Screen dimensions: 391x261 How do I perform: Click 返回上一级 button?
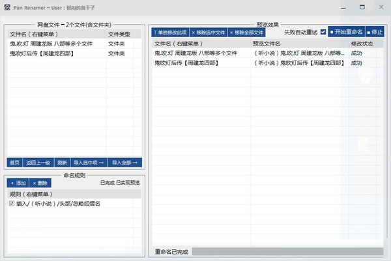(38, 163)
